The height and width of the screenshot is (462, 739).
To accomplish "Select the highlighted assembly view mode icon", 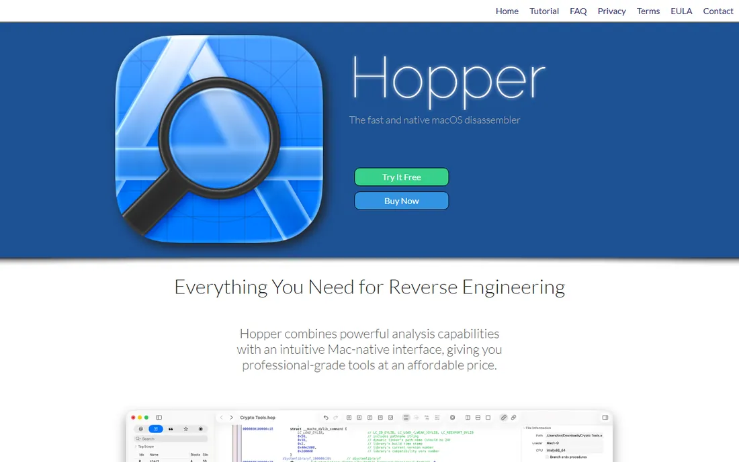I will click(x=406, y=417).
